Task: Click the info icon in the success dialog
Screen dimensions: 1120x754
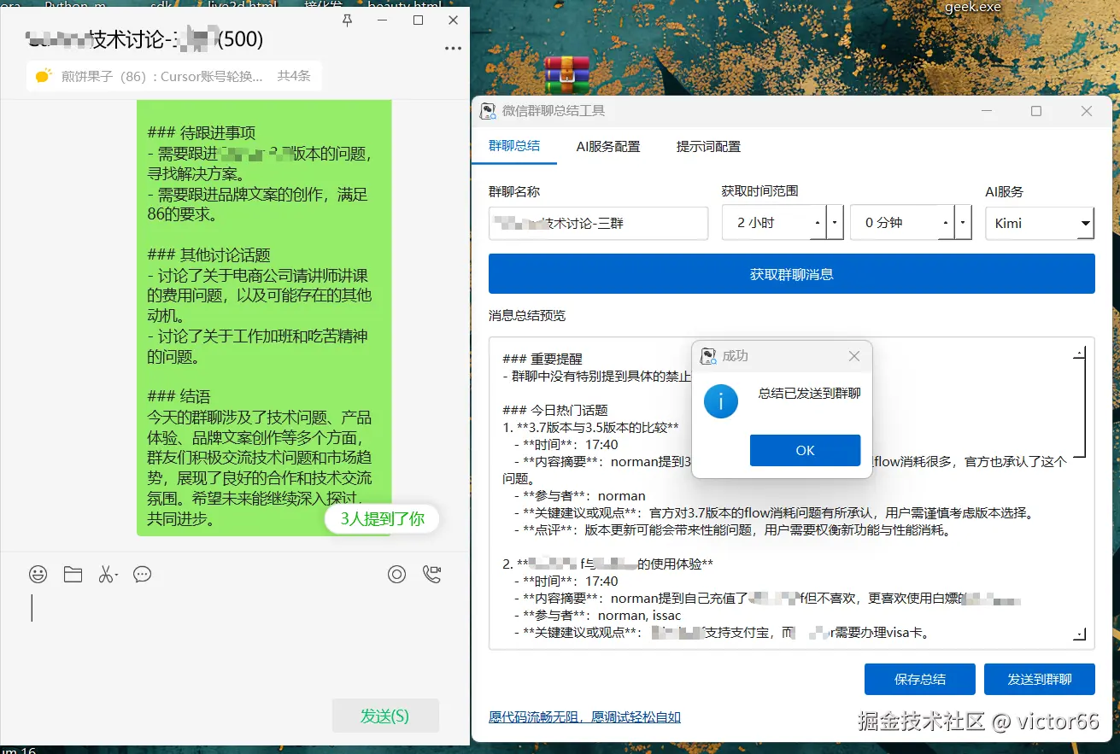Action: point(720,401)
